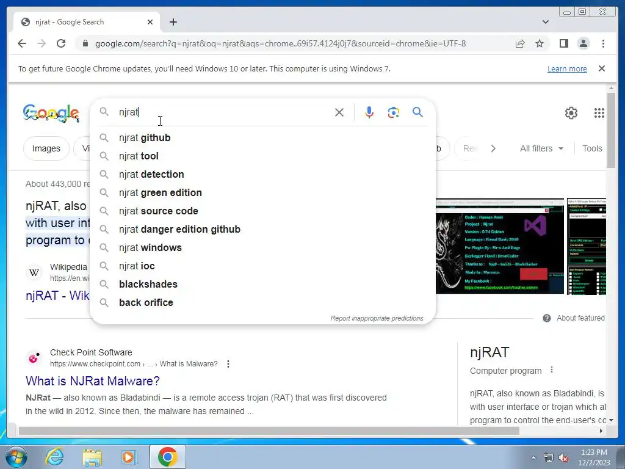This screenshot has height=469, width=625.
Task: Reload the page with the refresh icon
Action: click(61, 43)
